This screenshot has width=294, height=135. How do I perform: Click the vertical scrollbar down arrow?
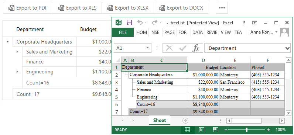click(288, 113)
